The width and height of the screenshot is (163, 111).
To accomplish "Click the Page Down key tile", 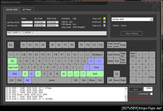I will click(x=123, y=61).
